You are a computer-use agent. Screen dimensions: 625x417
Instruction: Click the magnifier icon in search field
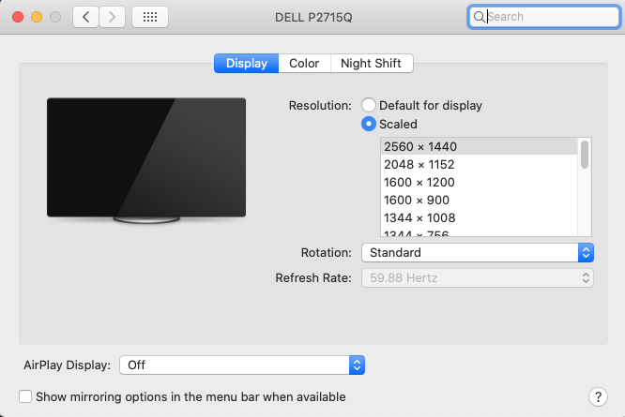(479, 17)
